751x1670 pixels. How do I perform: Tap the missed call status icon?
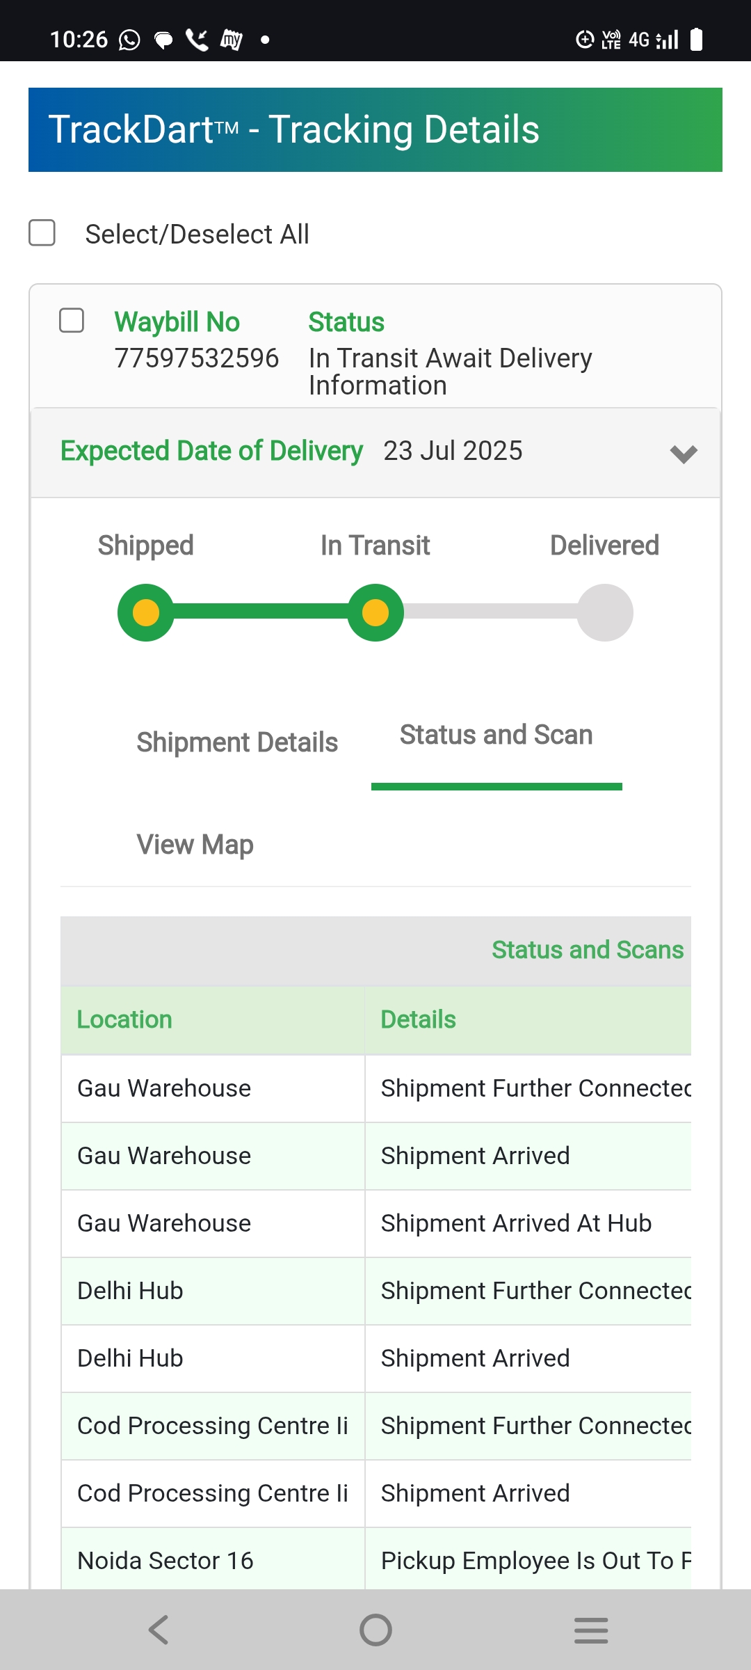[197, 40]
